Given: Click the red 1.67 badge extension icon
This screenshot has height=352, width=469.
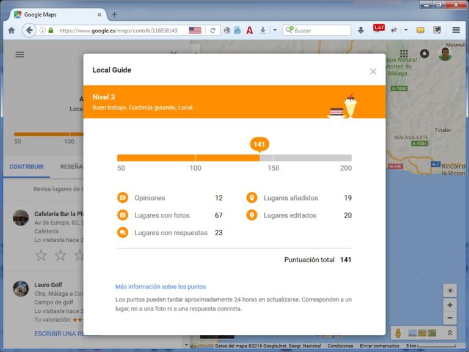Looking at the screenshot, I should pos(379,29).
